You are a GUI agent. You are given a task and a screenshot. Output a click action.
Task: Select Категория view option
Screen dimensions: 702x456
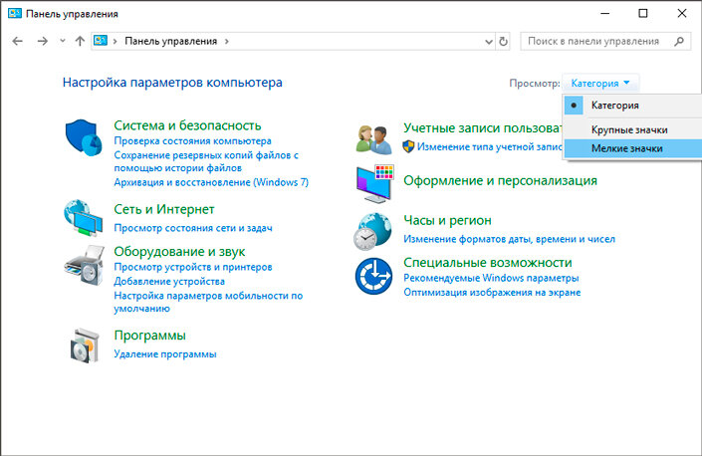(632, 106)
